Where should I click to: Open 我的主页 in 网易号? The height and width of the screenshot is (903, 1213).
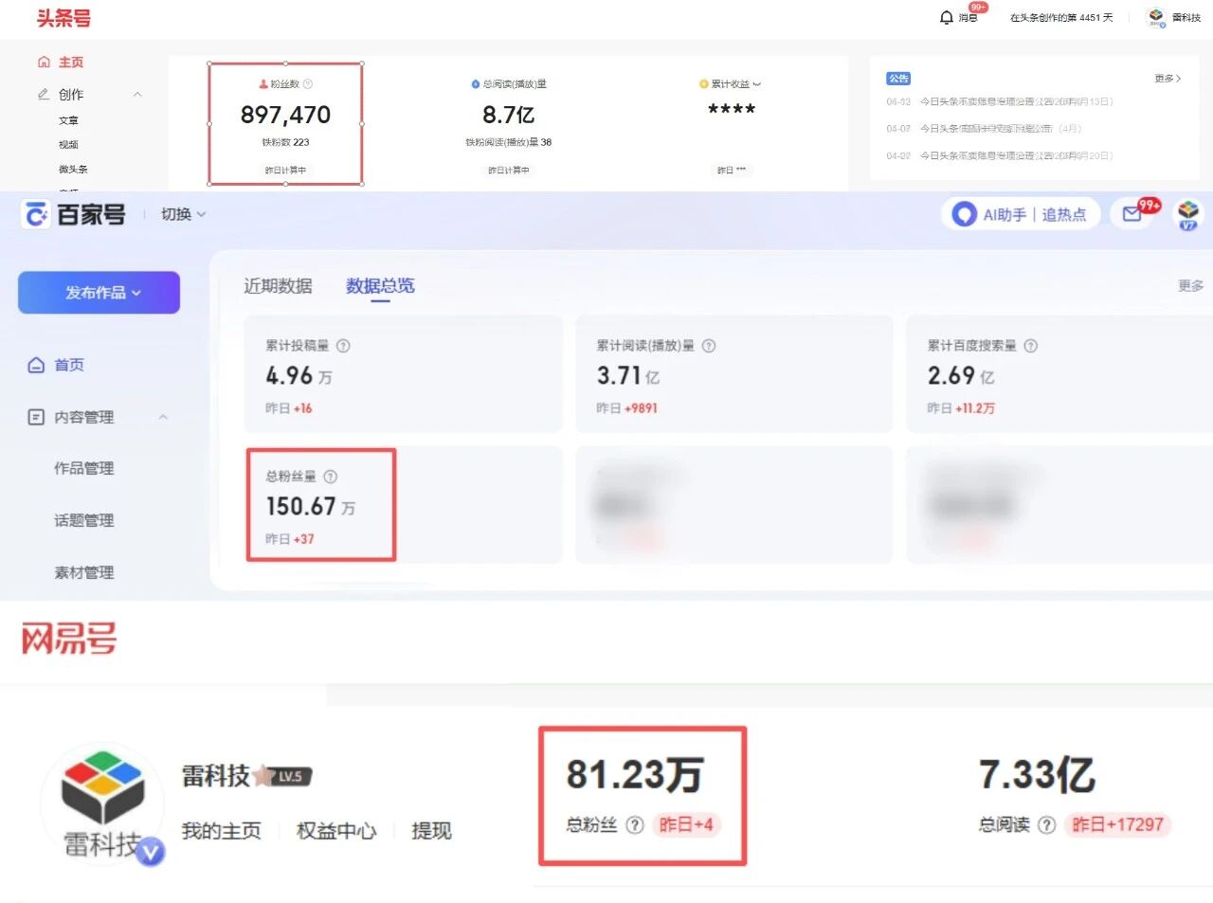click(222, 831)
